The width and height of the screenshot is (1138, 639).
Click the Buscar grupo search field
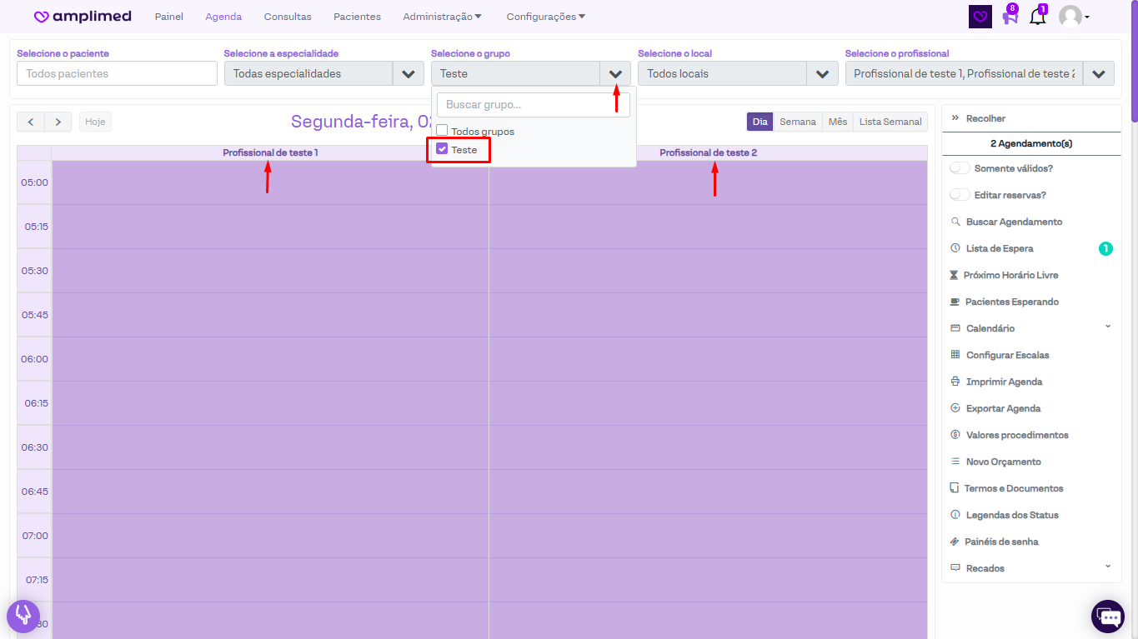tap(534, 105)
